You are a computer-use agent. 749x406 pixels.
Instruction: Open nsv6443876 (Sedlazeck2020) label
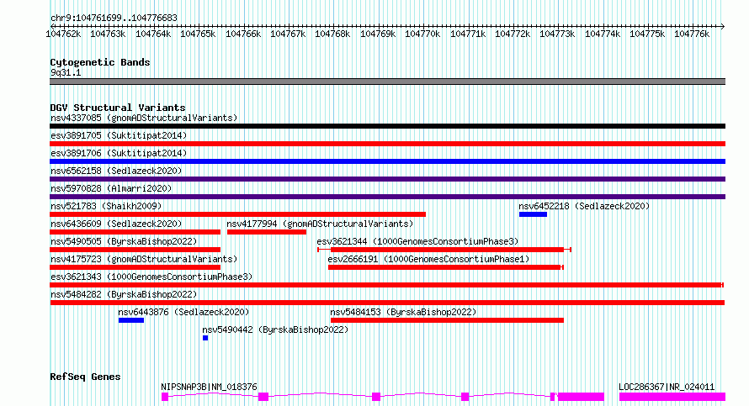pos(184,312)
